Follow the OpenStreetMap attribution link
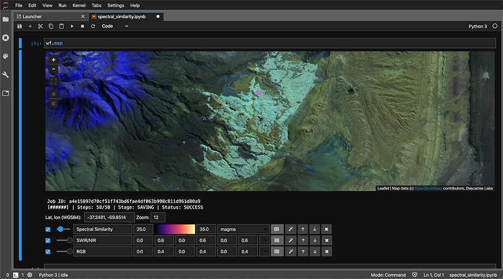This screenshot has width=503, height=279. tap(428, 189)
